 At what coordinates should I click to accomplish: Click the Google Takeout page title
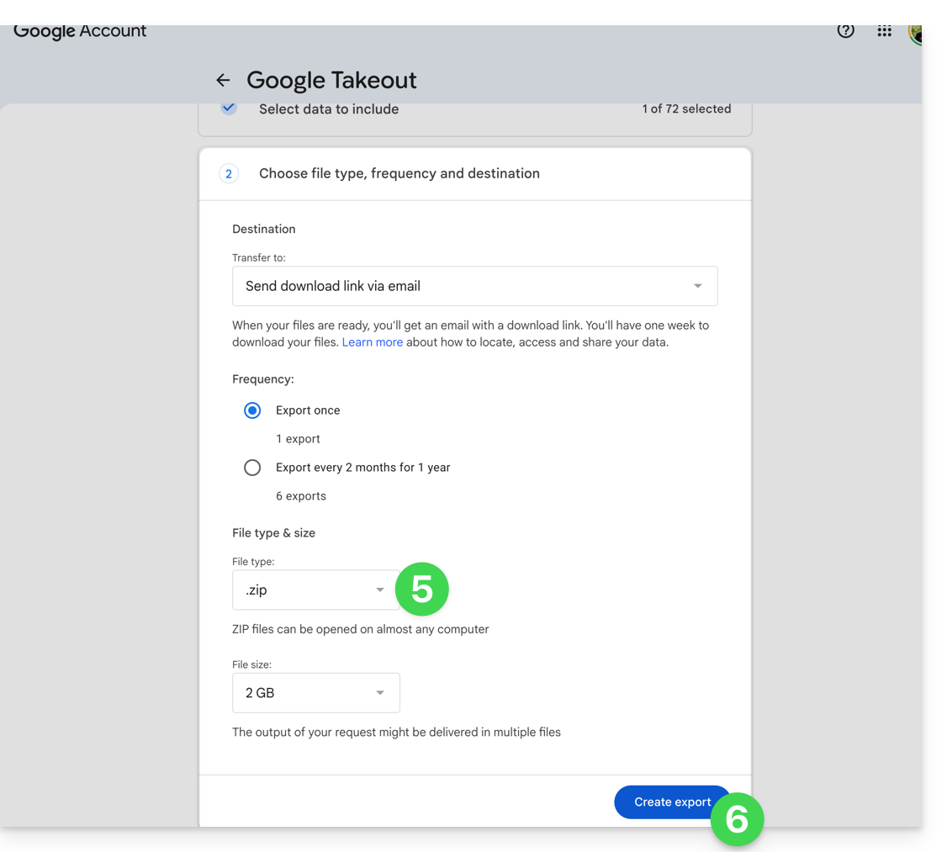point(331,80)
